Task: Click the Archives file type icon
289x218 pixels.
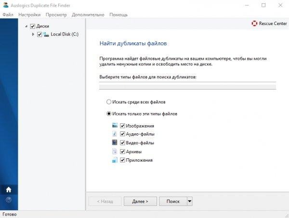Action: click(x=115, y=151)
